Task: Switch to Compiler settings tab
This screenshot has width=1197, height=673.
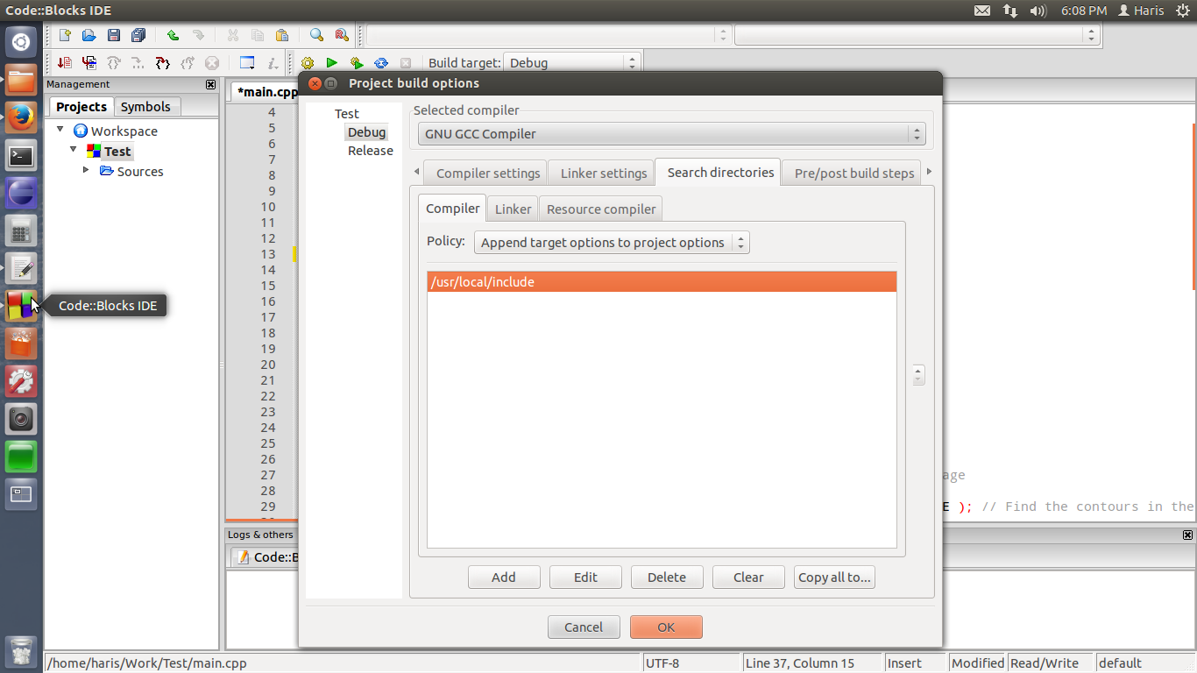Action: [x=488, y=173]
